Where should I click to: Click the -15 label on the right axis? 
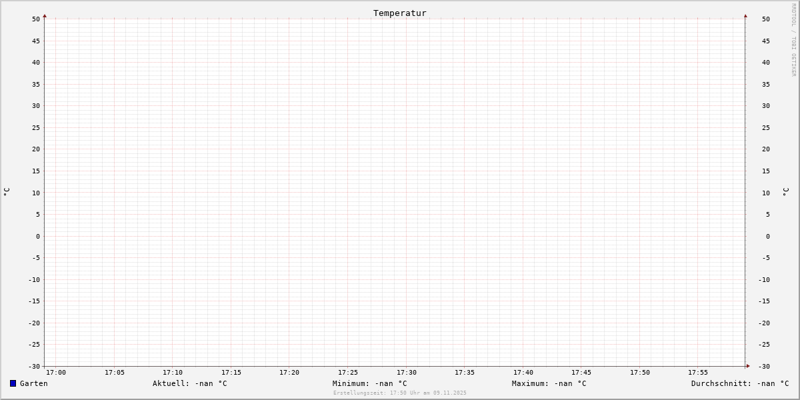click(764, 301)
